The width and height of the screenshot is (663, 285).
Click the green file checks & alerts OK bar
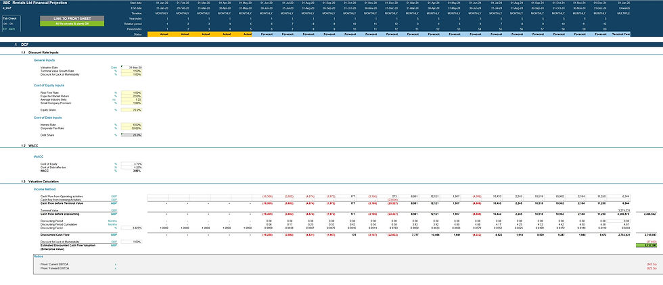[x=72, y=24]
